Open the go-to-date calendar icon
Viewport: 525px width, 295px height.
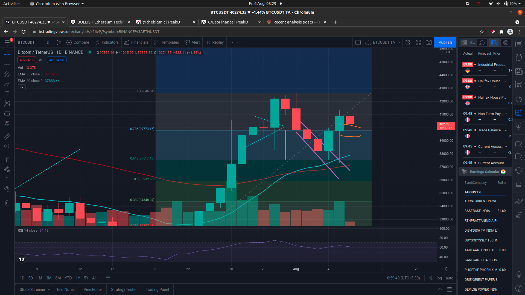[108, 278]
